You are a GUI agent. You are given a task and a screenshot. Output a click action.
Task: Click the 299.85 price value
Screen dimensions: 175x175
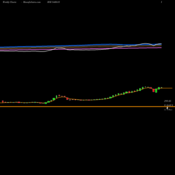(x=168, y=101)
